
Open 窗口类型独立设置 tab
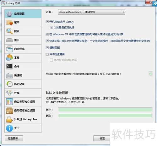pyautogui.click(x=23, y=102)
